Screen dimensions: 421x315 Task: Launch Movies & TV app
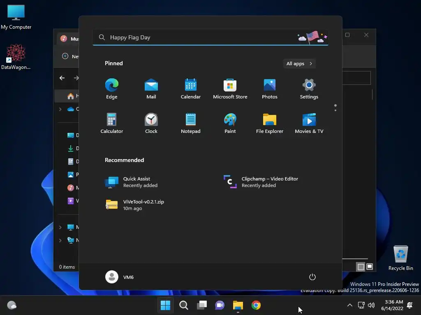tap(309, 123)
